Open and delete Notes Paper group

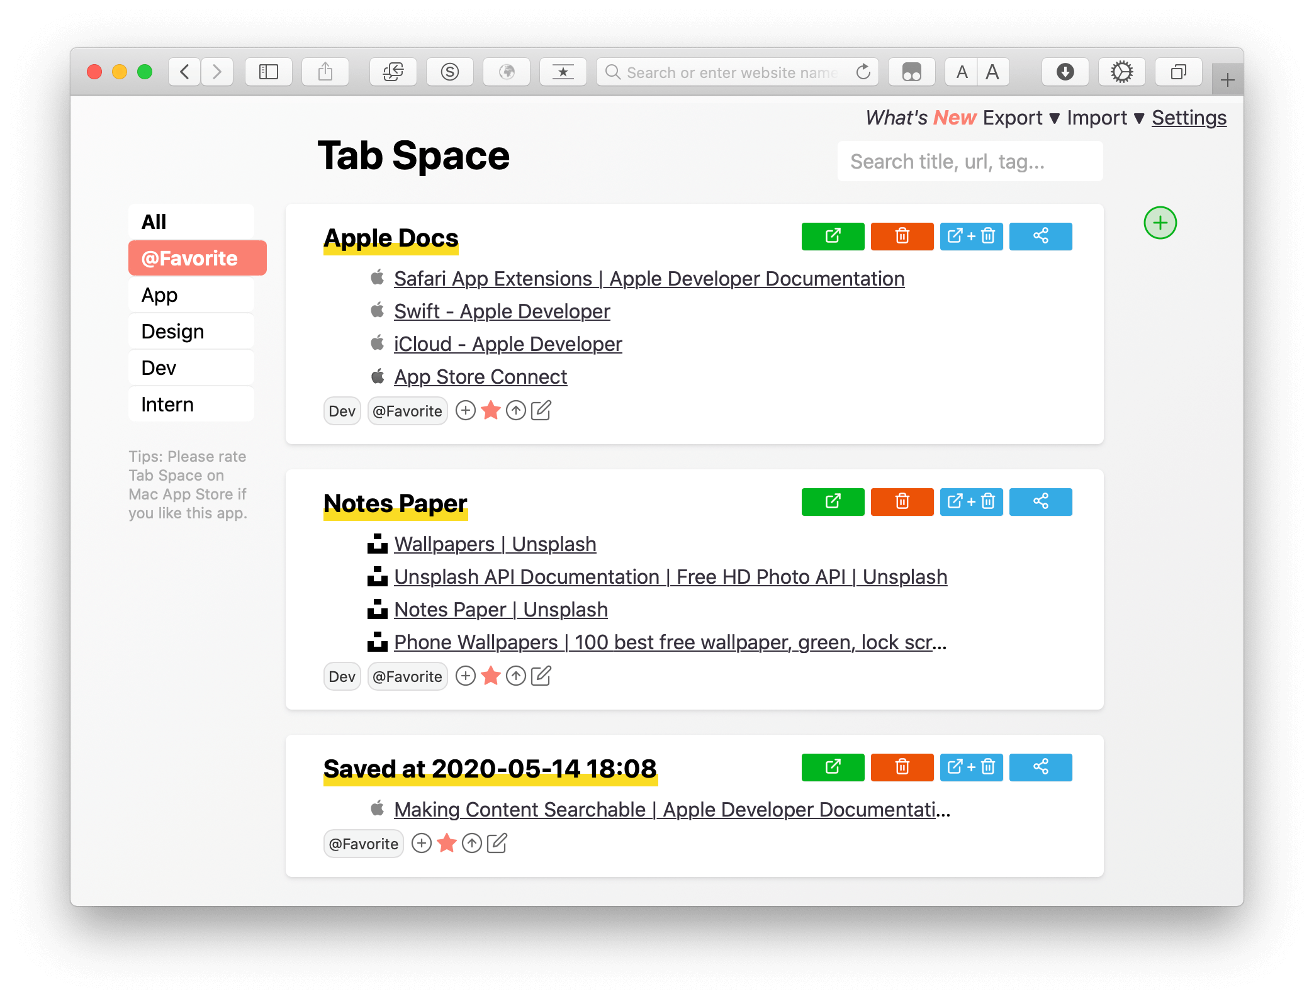971,502
